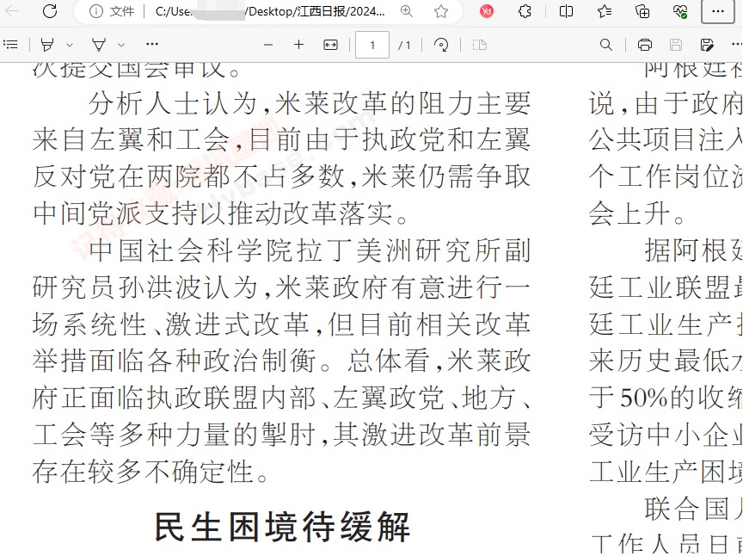The image size is (743, 556).
Task: Toggle split screen icon
Action: pyautogui.click(x=566, y=11)
